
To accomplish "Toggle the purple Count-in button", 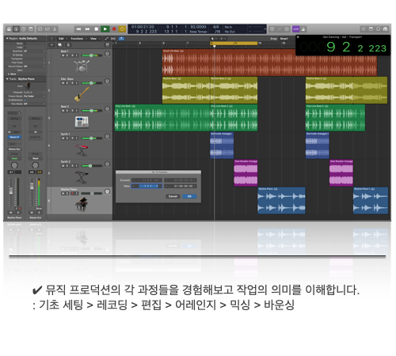I will click(296, 29).
